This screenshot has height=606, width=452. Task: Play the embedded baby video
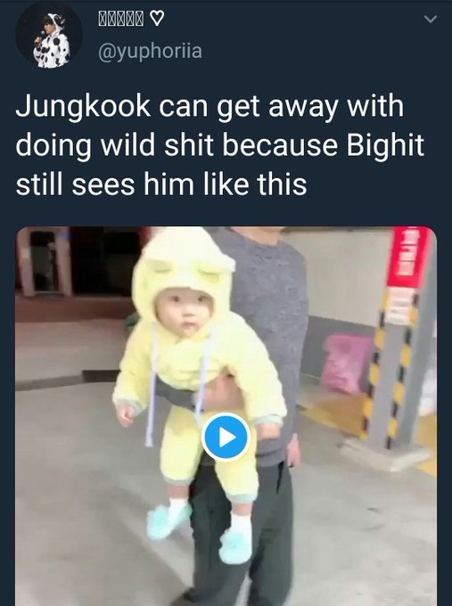coord(226,437)
